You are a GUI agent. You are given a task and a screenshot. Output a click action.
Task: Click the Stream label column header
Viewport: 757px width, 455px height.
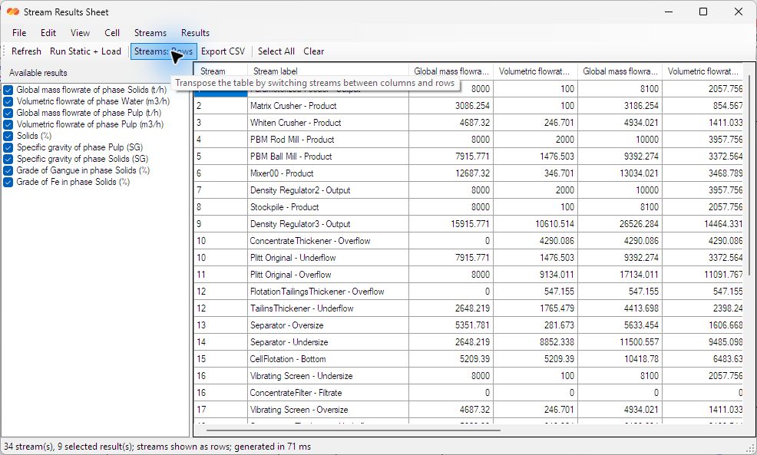point(328,71)
